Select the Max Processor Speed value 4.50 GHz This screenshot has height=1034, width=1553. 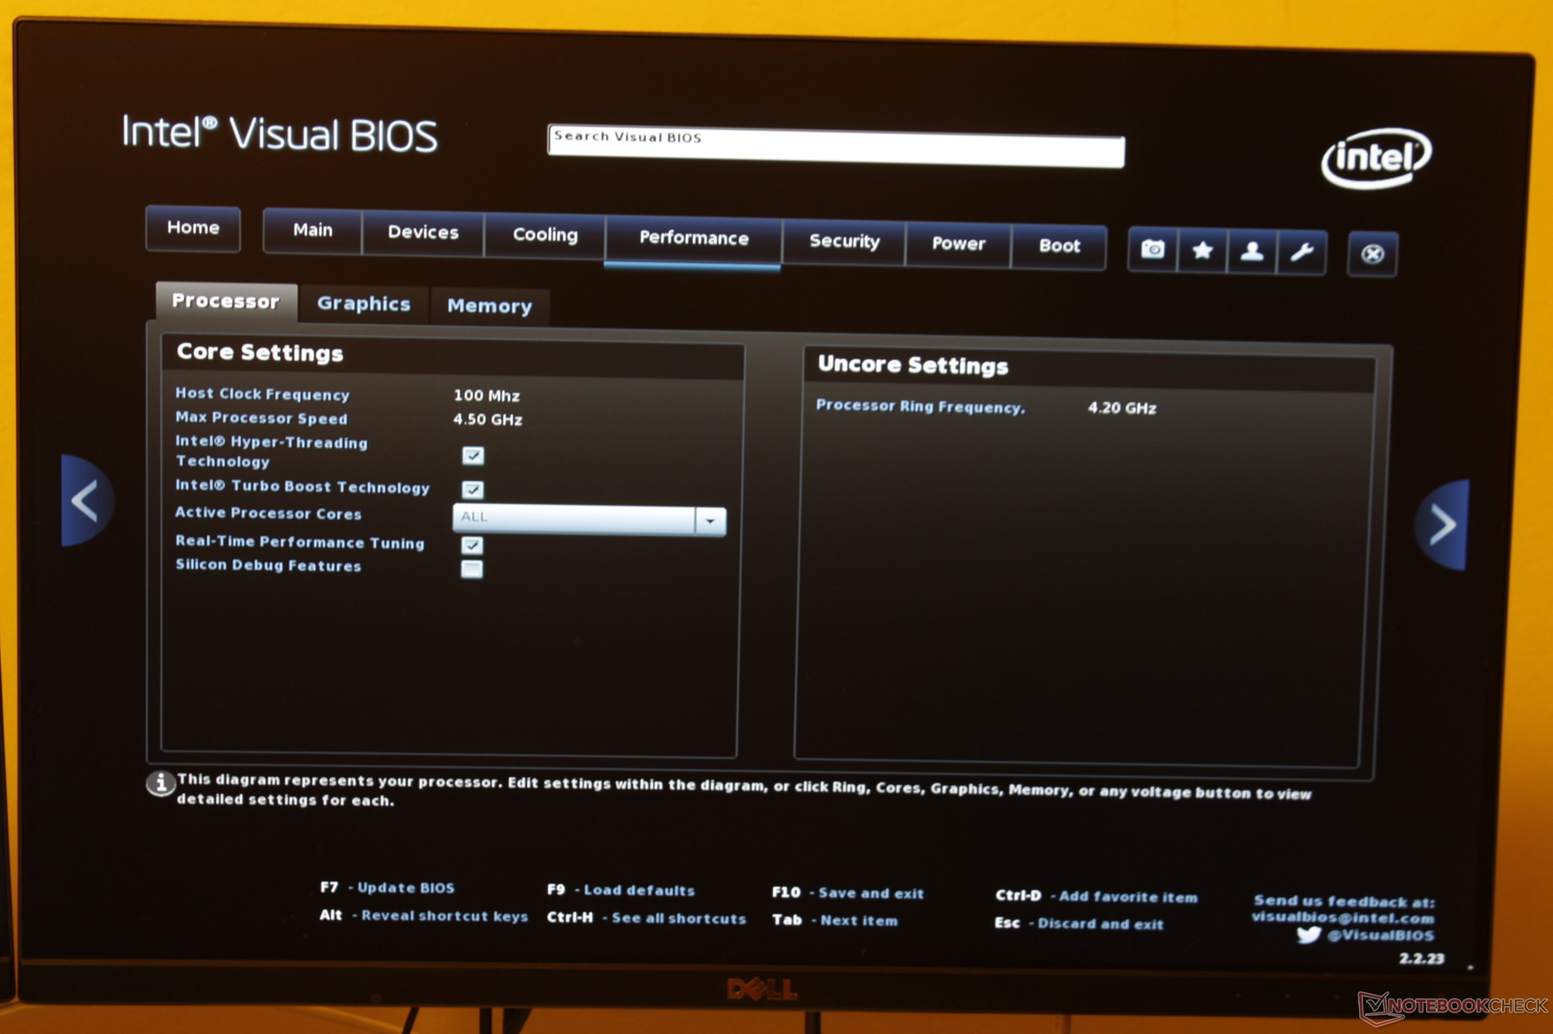tap(488, 420)
